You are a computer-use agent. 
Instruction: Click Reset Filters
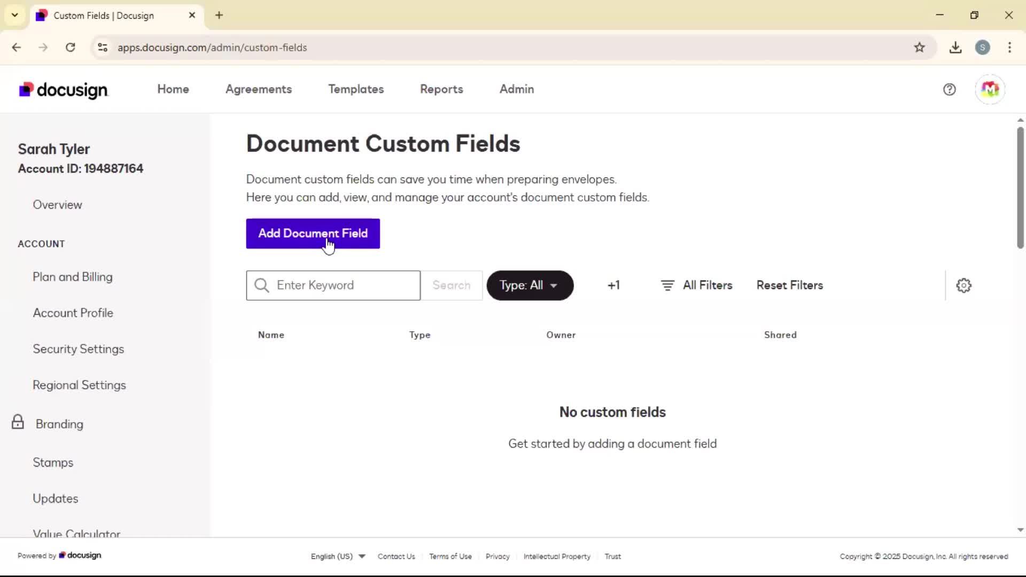pyautogui.click(x=790, y=285)
